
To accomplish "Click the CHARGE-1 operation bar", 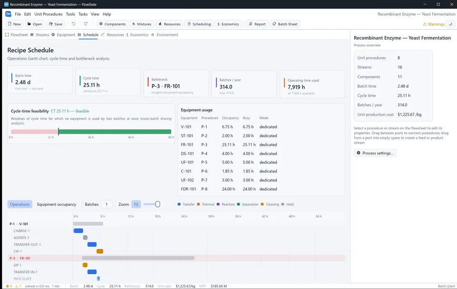I will point(78,231).
